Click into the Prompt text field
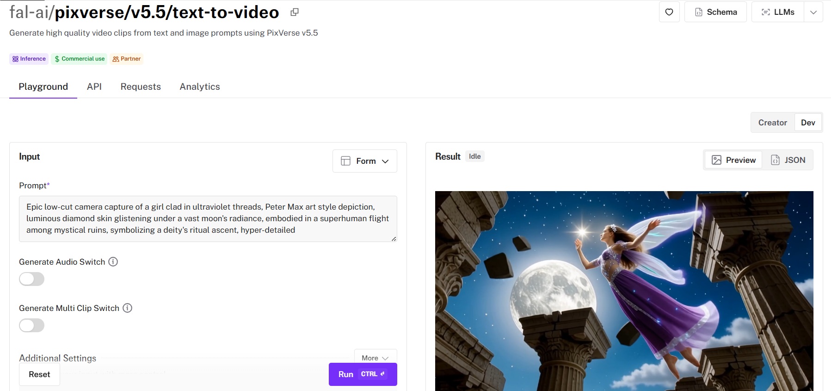The width and height of the screenshot is (831, 391). point(208,218)
